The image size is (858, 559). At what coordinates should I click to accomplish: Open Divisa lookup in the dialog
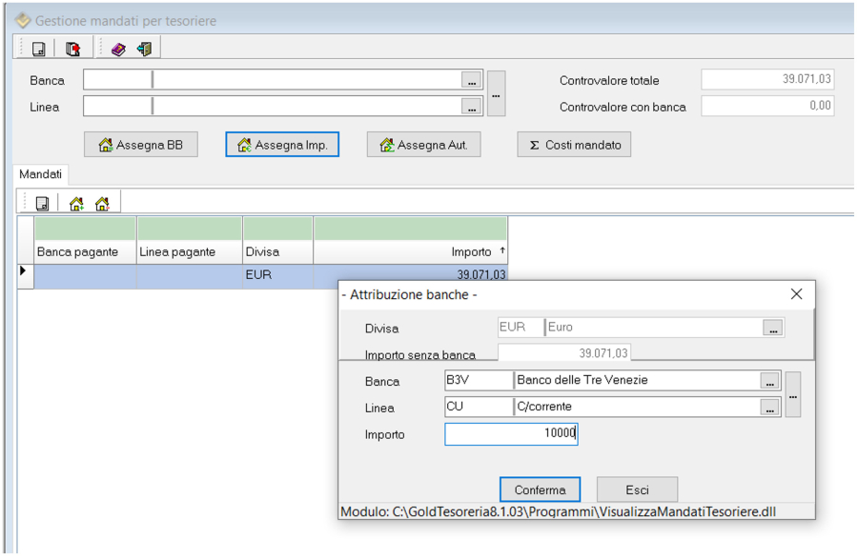pyautogui.click(x=771, y=329)
